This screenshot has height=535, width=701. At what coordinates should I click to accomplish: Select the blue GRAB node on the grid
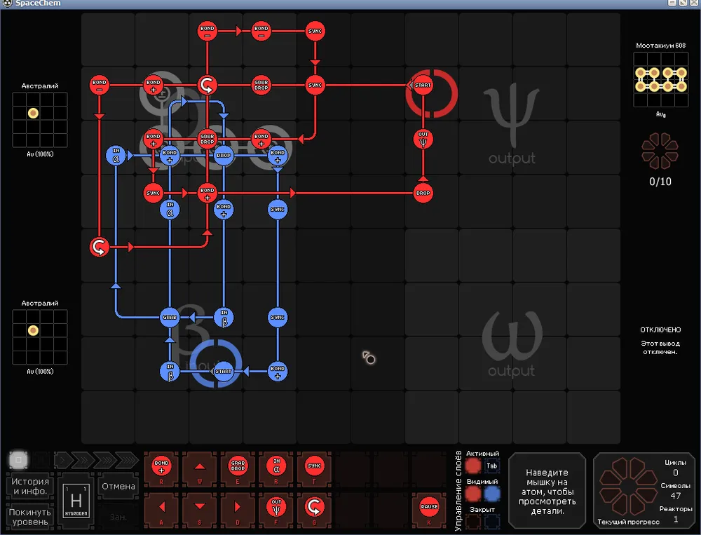click(170, 317)
